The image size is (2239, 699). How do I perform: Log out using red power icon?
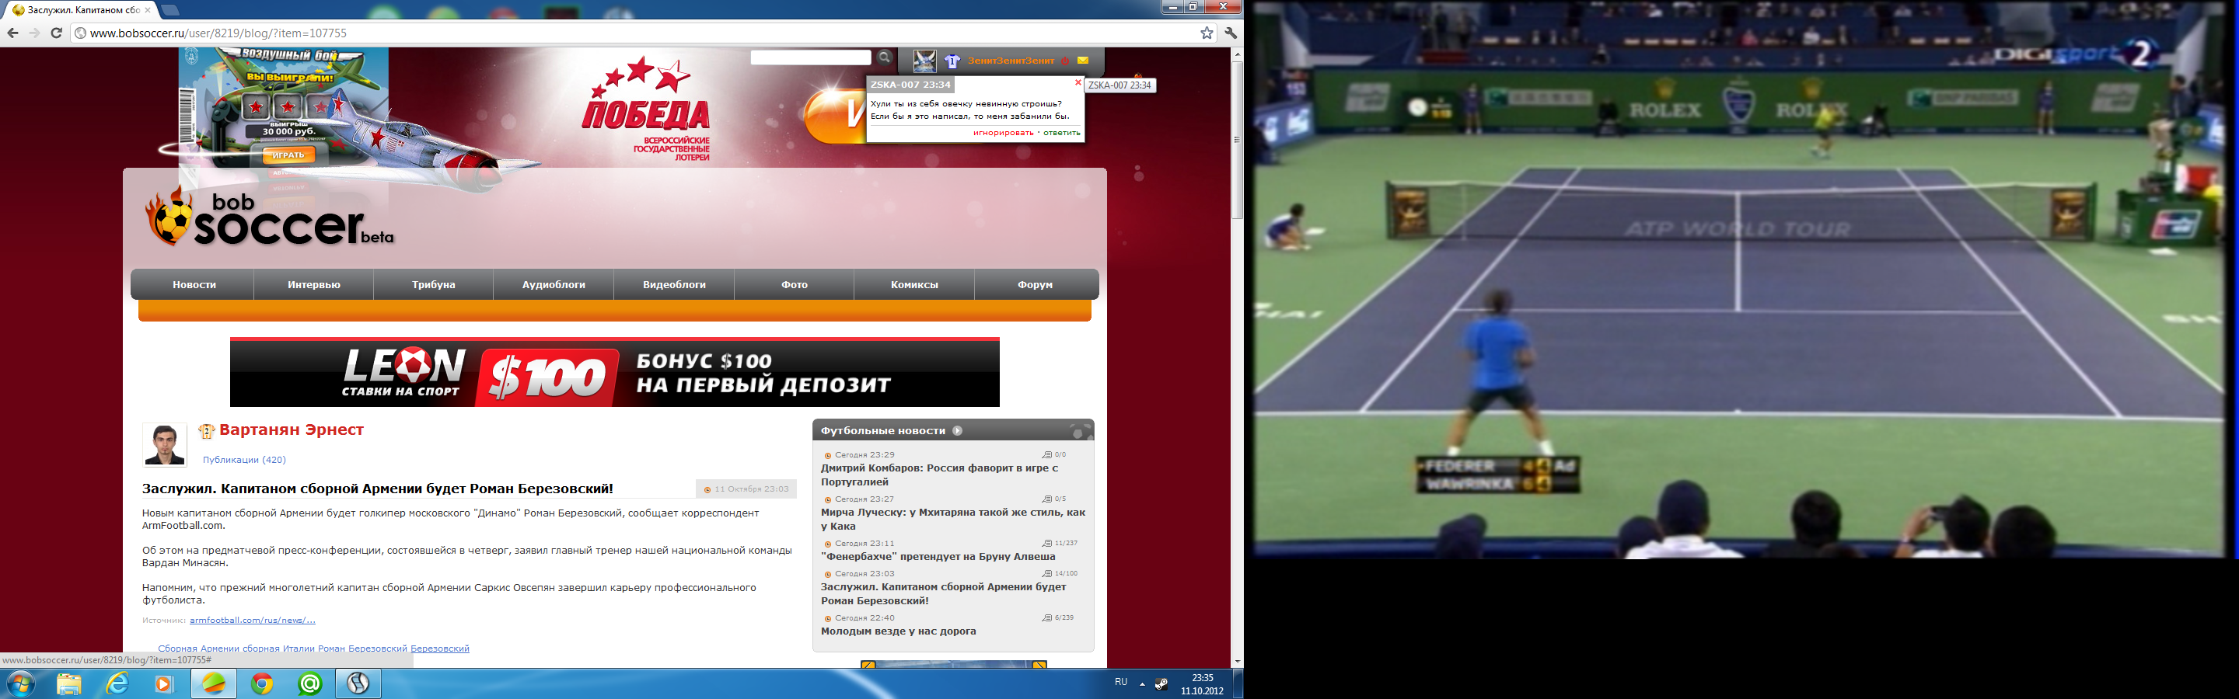(1065, 61)
